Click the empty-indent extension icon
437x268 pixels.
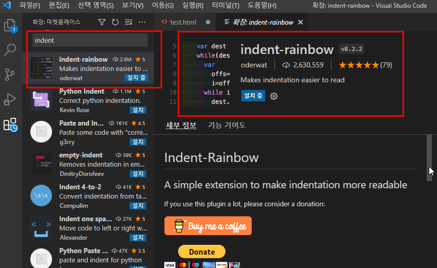(41, 164)
